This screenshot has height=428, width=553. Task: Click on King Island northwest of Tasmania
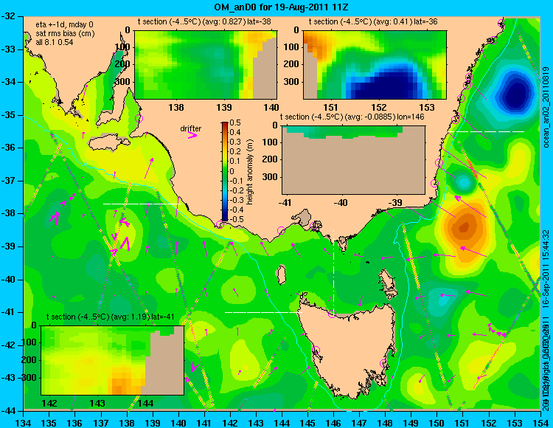coord(281,275)
